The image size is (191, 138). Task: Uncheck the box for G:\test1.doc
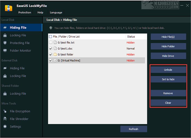pos(51,48)
